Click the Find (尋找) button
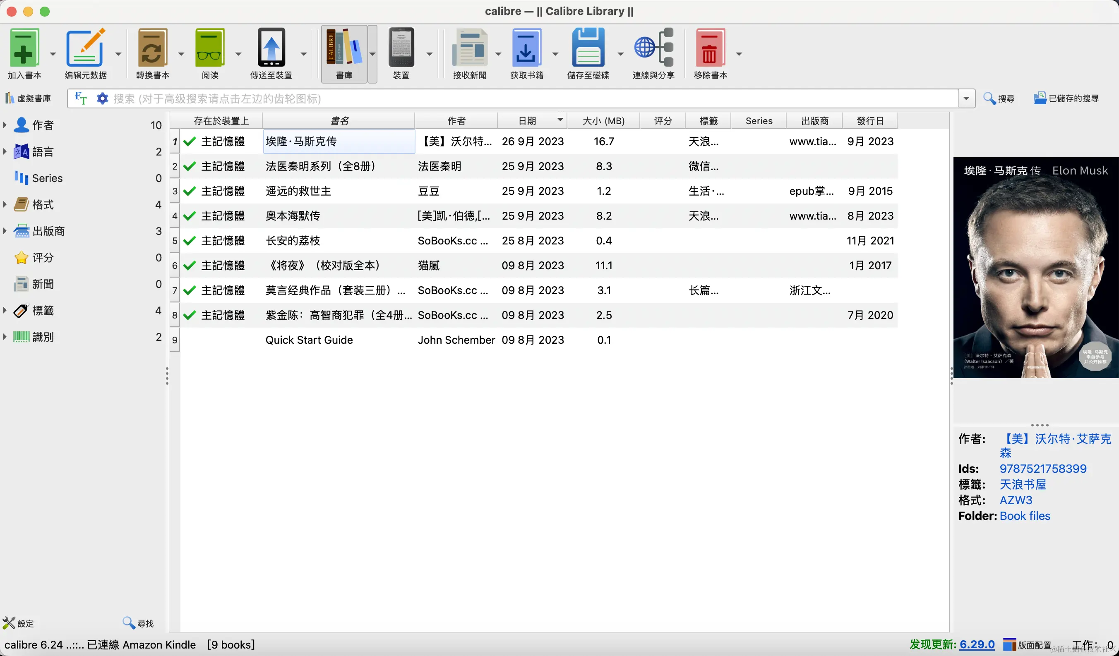 pos(138,623)
